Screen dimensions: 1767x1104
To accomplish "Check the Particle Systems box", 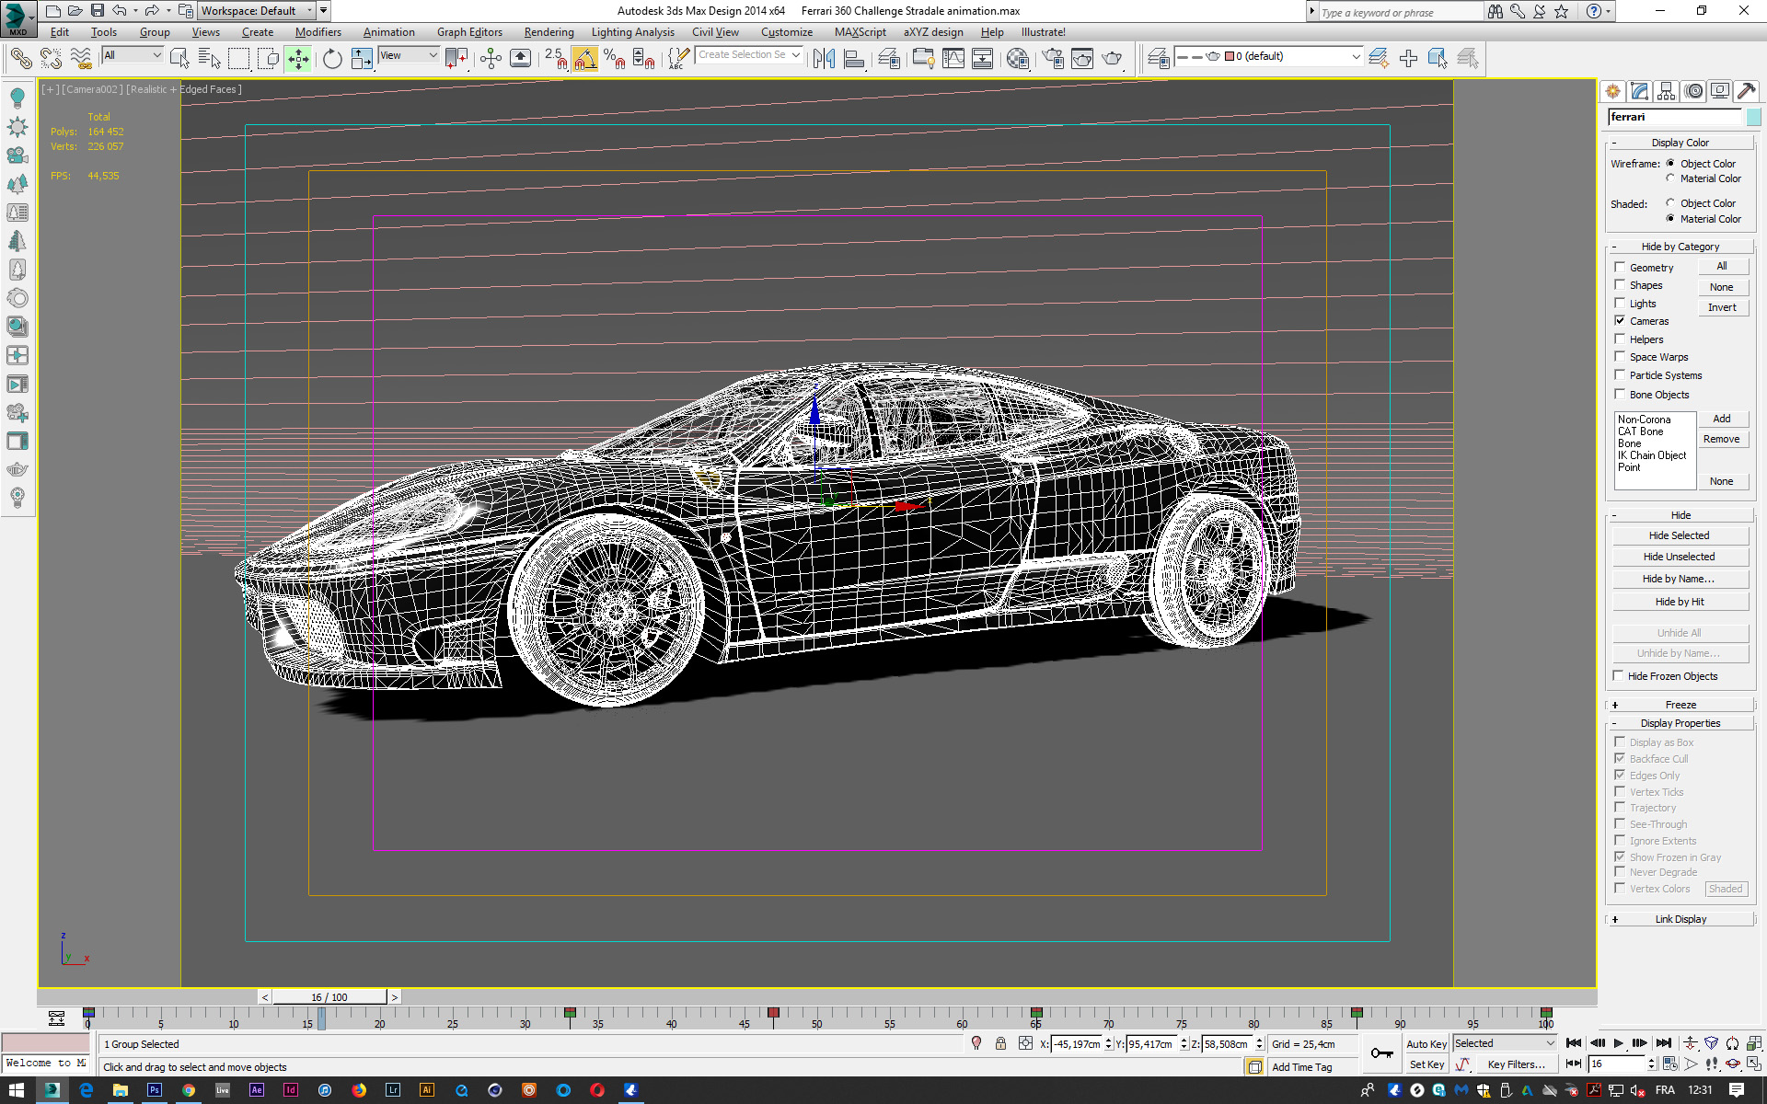I will [1620, 374].
